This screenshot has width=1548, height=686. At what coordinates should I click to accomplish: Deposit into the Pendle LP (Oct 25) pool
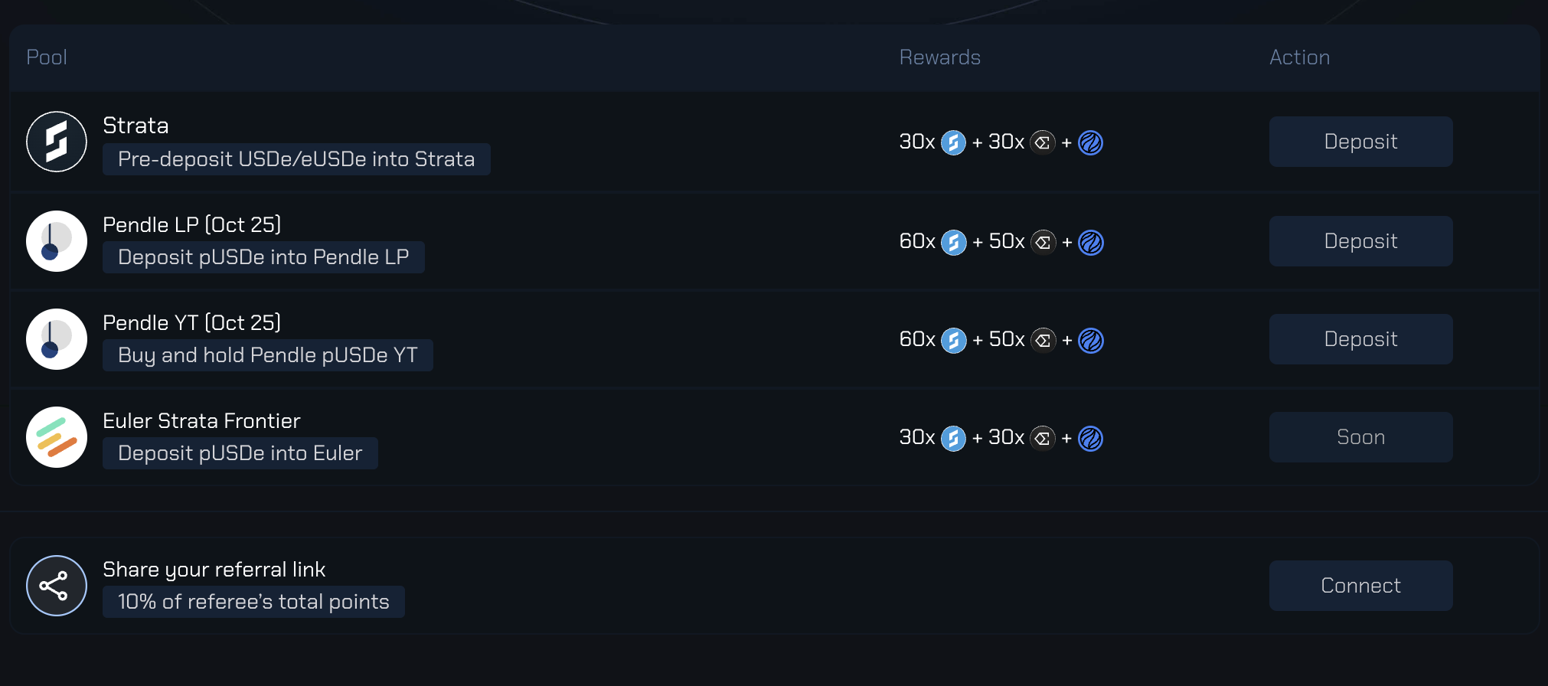(1360, 241)
